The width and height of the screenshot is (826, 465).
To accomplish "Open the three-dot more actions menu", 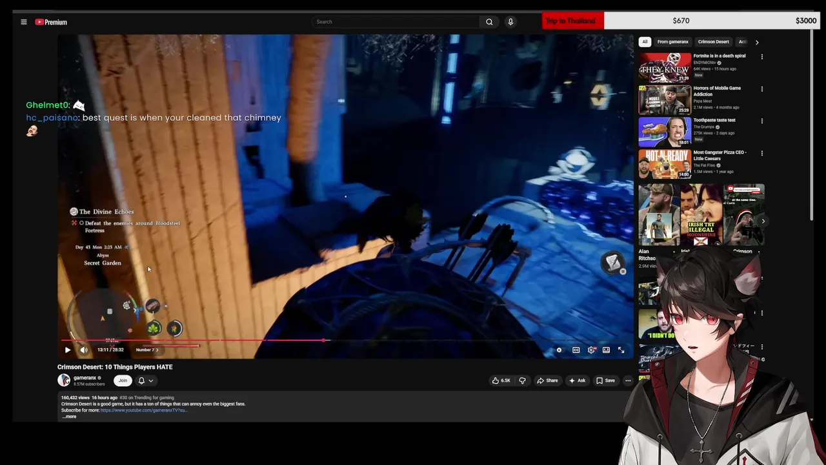I will pos(628,380).
